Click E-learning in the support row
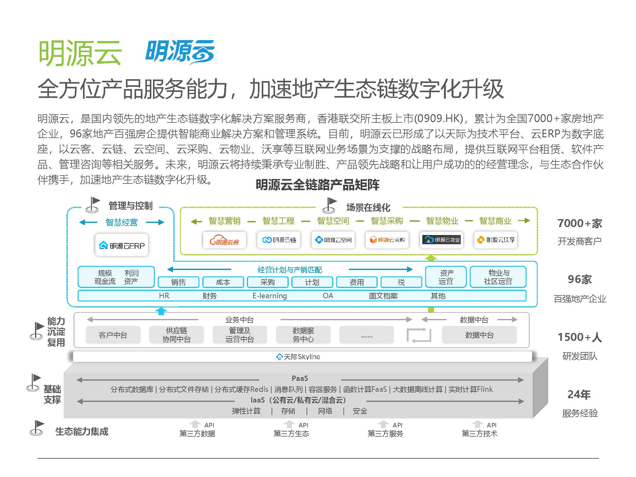This screenshot has height=477, width=636. 270,296
